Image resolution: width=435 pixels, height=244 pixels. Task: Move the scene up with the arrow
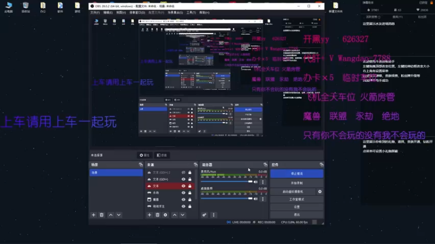pos(111,215)
